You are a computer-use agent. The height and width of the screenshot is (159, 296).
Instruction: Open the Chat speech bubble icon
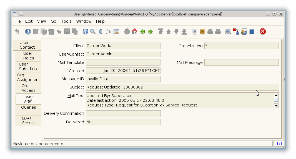pos(109,32)
